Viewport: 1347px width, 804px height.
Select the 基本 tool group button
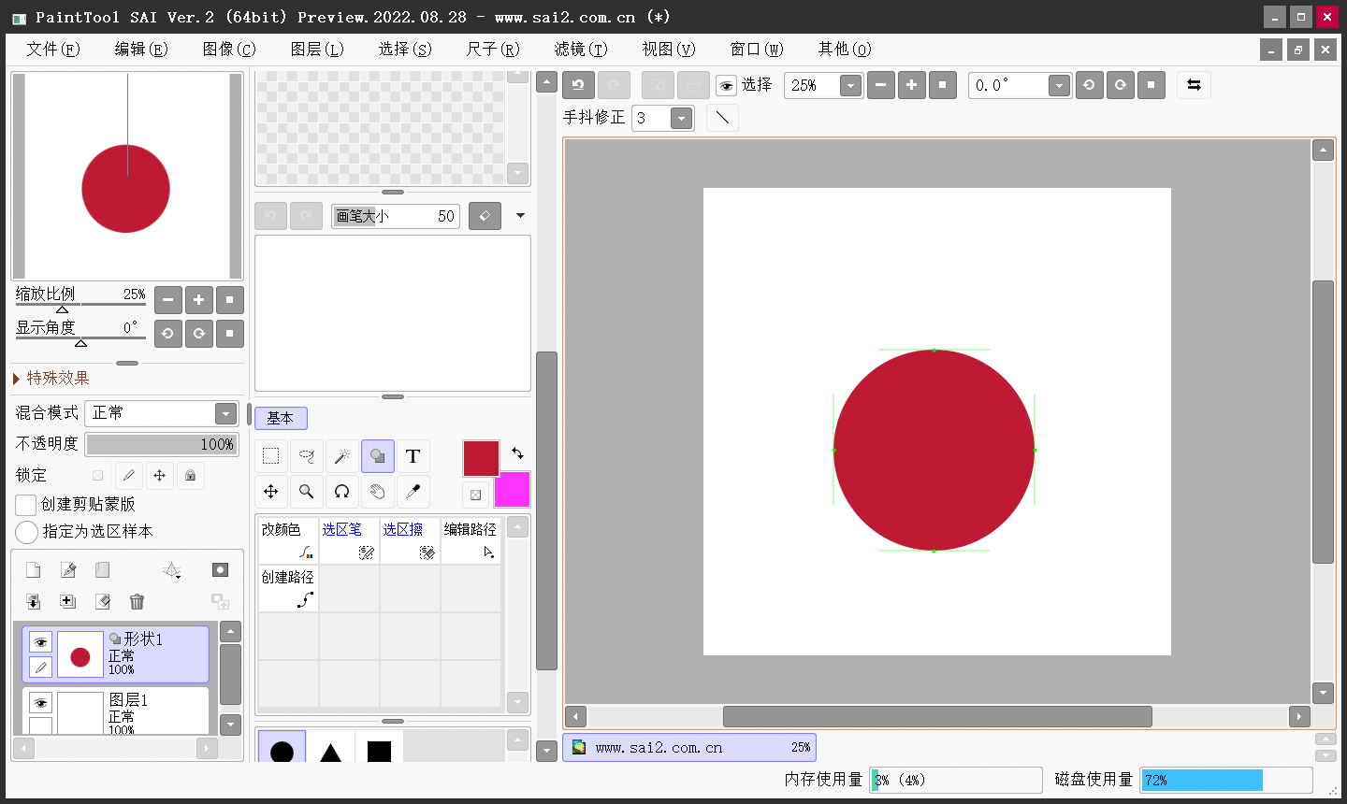(281, 418)
